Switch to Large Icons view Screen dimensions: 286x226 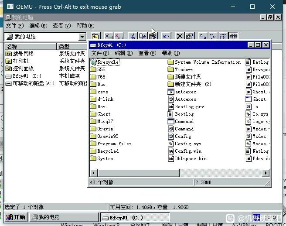click(x=203, y=36)
